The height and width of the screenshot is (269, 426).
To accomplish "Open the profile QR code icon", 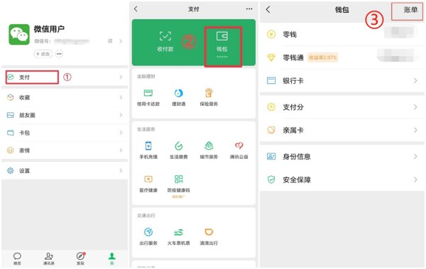I will pyautogui.click(x=110, y=41).
